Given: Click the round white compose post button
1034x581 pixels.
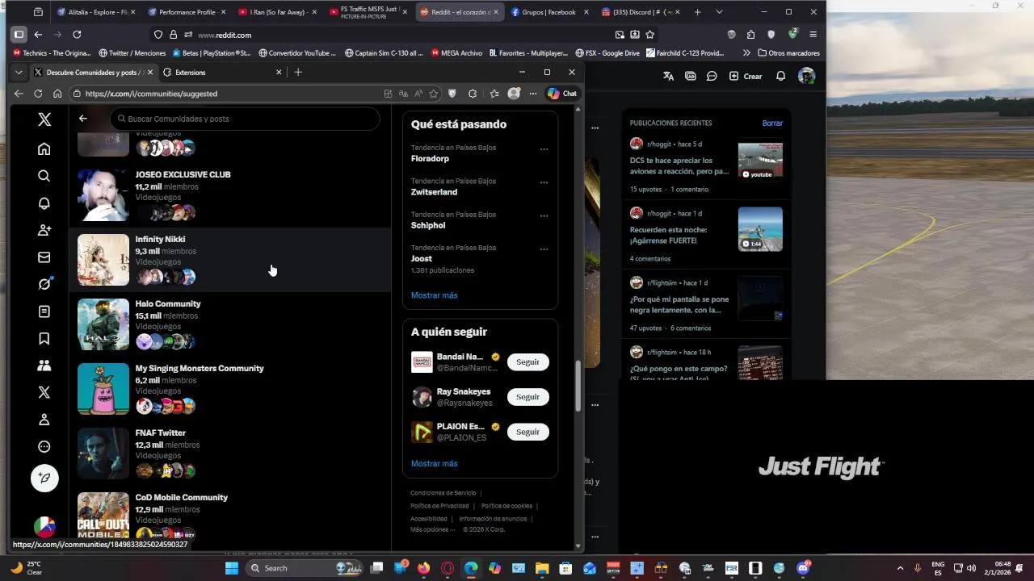Looking at the screenshot, I should [x=44, y=478].
